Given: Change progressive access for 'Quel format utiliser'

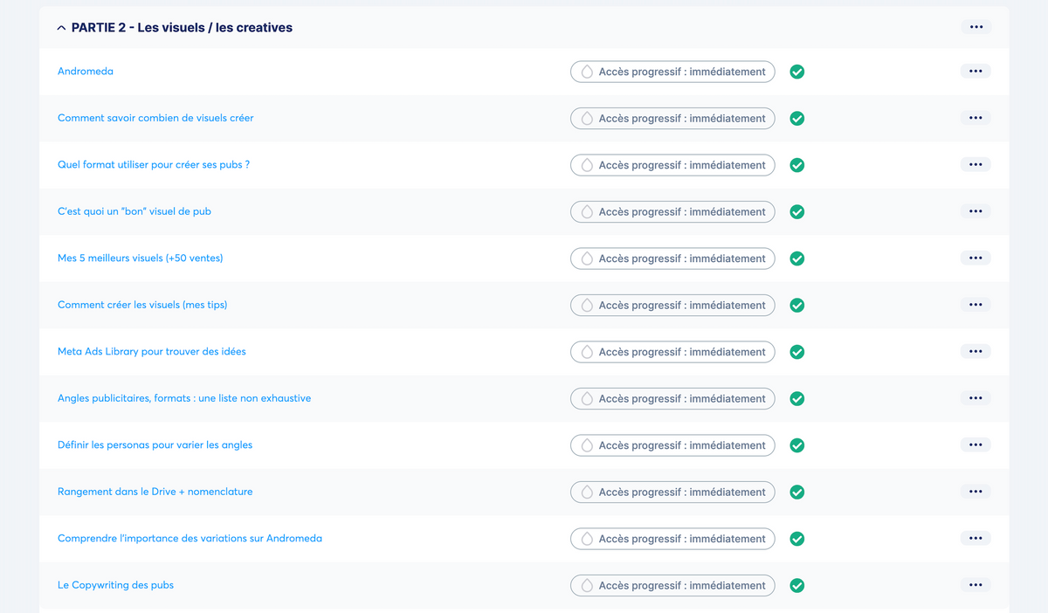Looking at the screenshot, I should coord(672,165).
